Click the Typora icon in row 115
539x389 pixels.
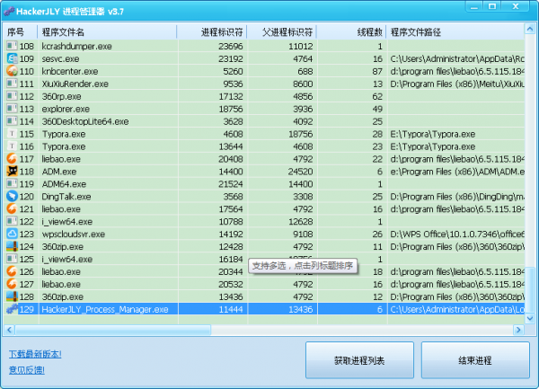coord(12,134)
